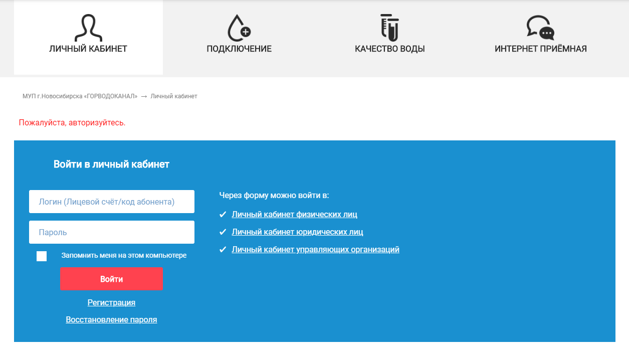
Task: Follow the Регистрация link
Action: click(x=111, y=303)
